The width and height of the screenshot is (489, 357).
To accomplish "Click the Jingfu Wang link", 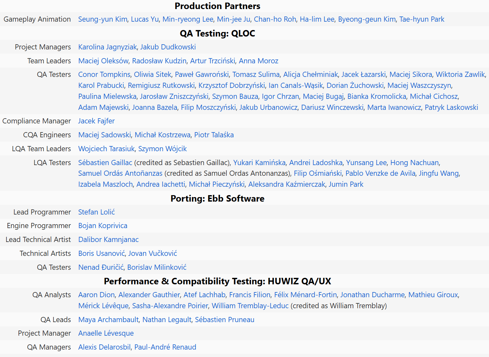I will click(439, 173).
